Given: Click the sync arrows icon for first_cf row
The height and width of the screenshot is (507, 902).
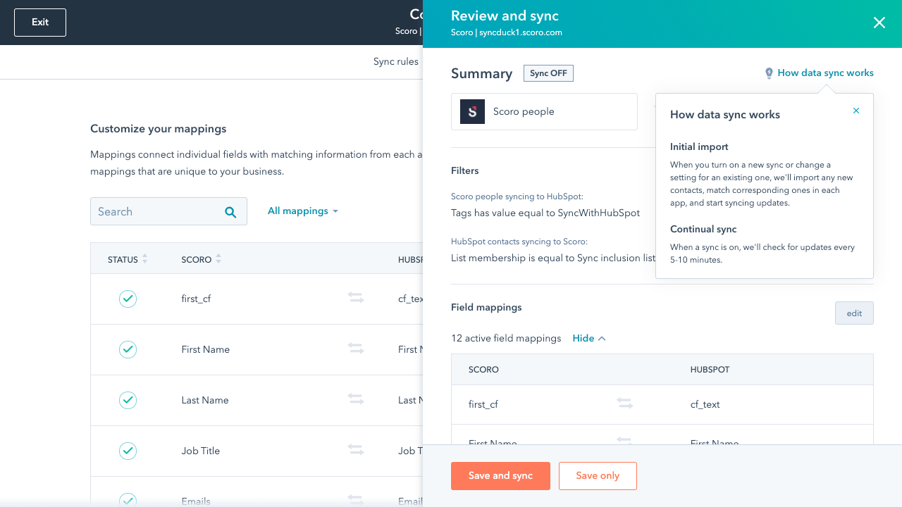Looking at the screenshot, I should [x=356, y=299].
